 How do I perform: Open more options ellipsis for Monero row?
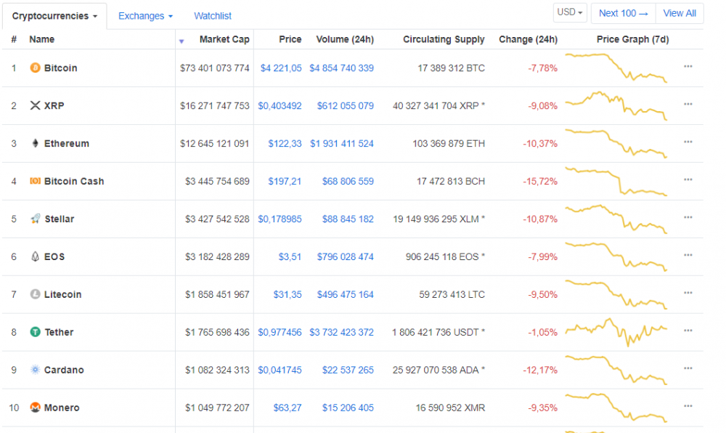click(x=688, y=406)
